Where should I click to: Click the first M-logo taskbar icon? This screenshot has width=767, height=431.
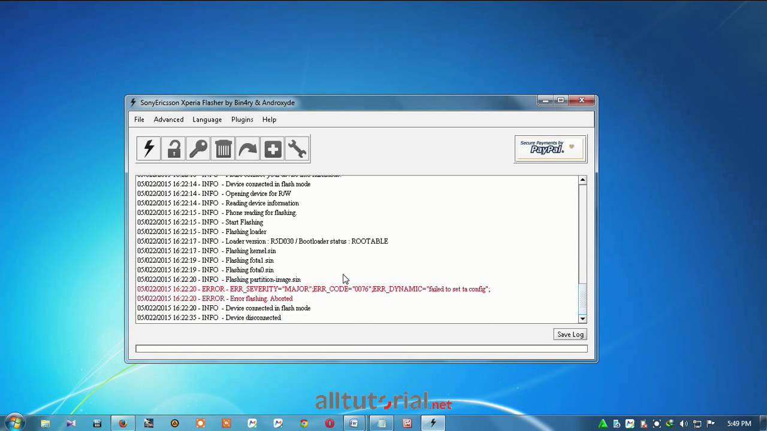point(252,423)
